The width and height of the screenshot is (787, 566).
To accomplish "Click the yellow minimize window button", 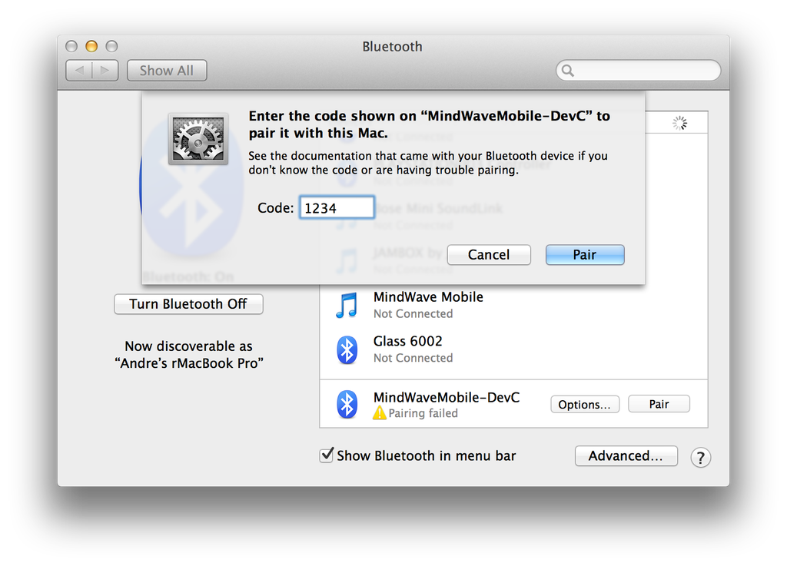I will pos(91,46).
